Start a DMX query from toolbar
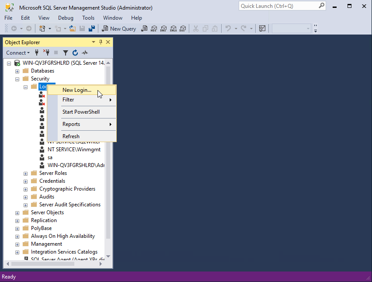This screenshot has height=282, width=372. click(x=163, y=29)
